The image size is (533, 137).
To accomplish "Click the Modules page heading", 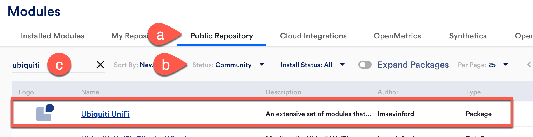I will tap(34, 11).
